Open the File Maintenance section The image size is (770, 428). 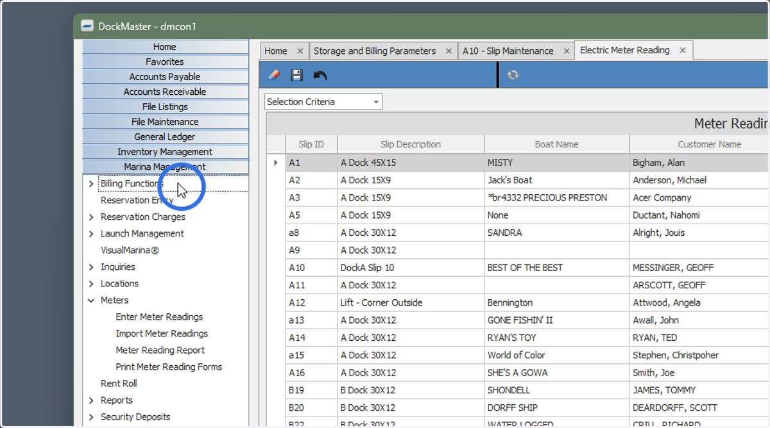165,122
